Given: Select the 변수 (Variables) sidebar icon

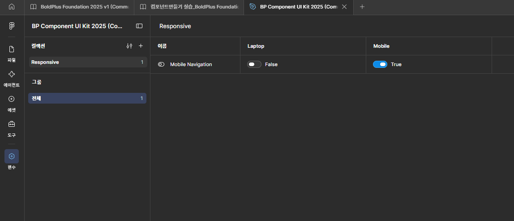Looking at the screenshot, I should (12, 156).
